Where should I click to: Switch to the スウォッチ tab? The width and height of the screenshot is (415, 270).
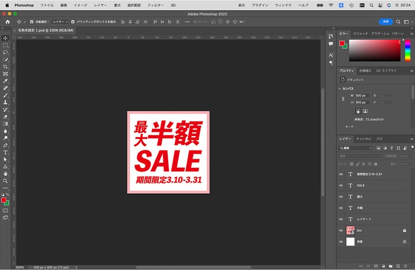click(360, 34)
